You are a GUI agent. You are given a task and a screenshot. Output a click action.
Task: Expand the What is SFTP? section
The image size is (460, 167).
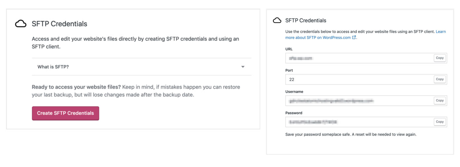[141, 67]
